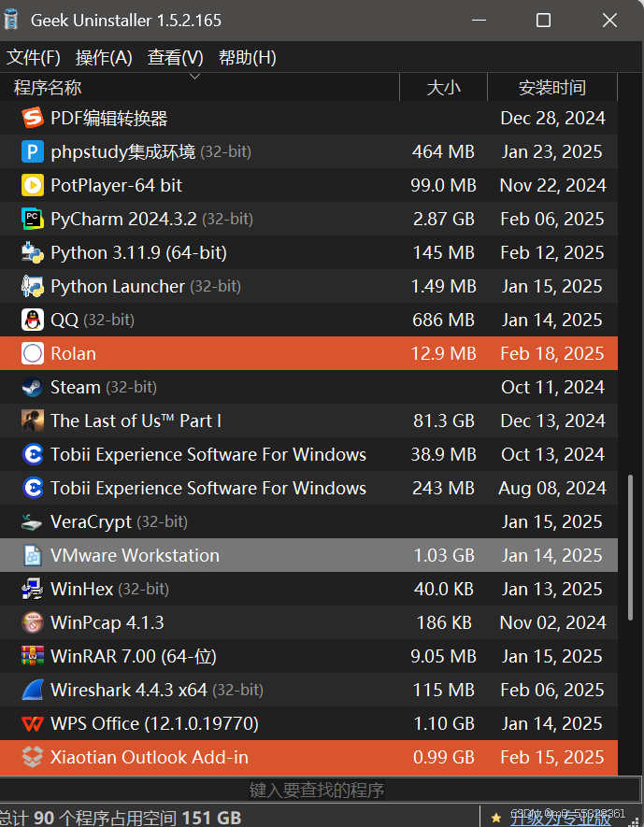Click the Nov 22, 2024 install date
Image resolution: width=644 pixels, height=827 pixels.
click(552, 185)
